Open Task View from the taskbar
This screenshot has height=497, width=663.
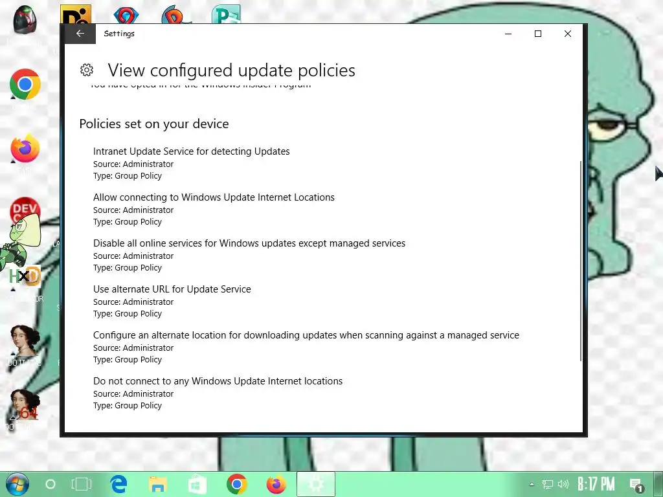[81, 484]
